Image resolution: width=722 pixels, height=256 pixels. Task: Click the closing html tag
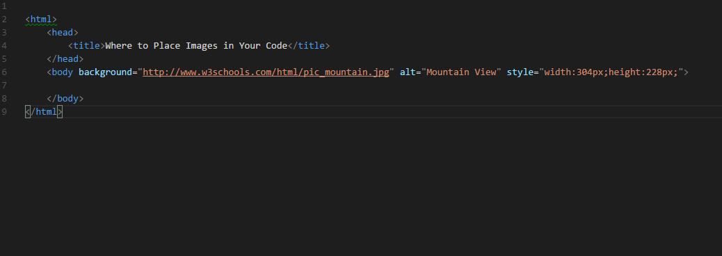(44, 112)
